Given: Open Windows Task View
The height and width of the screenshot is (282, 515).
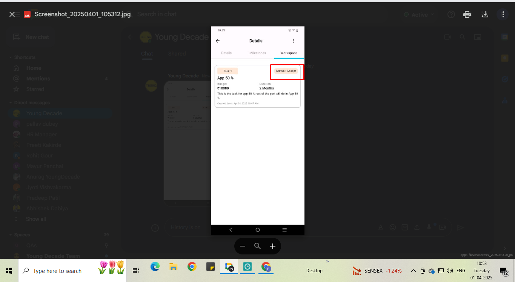Looking at the screenshot, I should click(136, 271).
